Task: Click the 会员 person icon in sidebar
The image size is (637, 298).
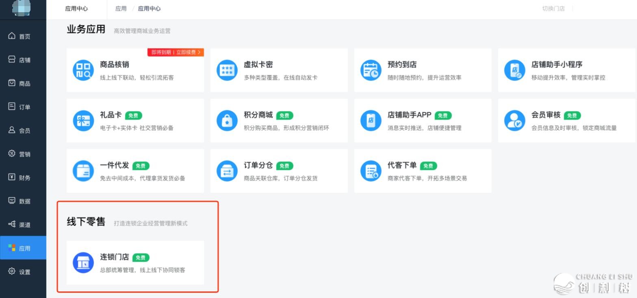Action: click(12, 130)
